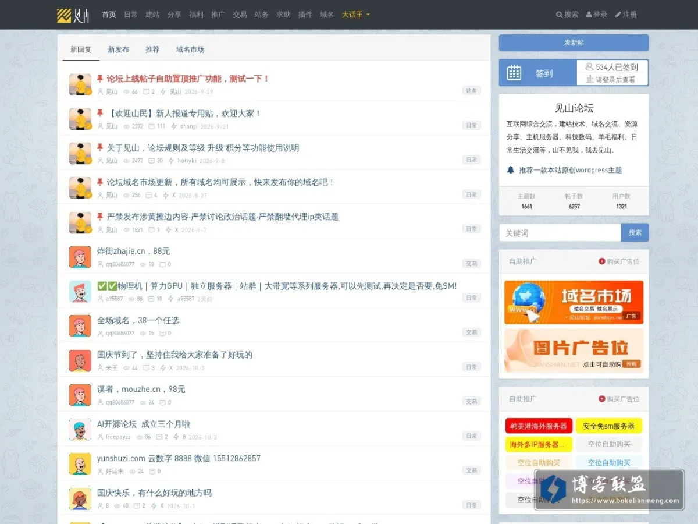This screenshot has width=698, height=524.
Task: Switch to the 新回复 tab
Action: (x=81, y=49)
